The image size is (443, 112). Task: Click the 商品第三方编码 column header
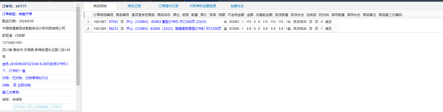pyautogui.click(x=390, y=15)
